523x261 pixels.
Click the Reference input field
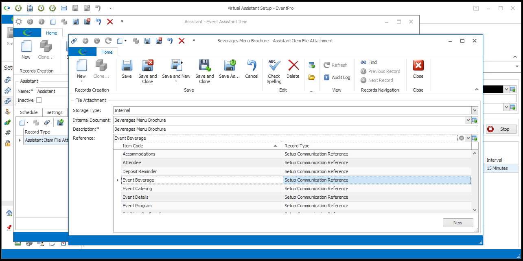(286, 138)
